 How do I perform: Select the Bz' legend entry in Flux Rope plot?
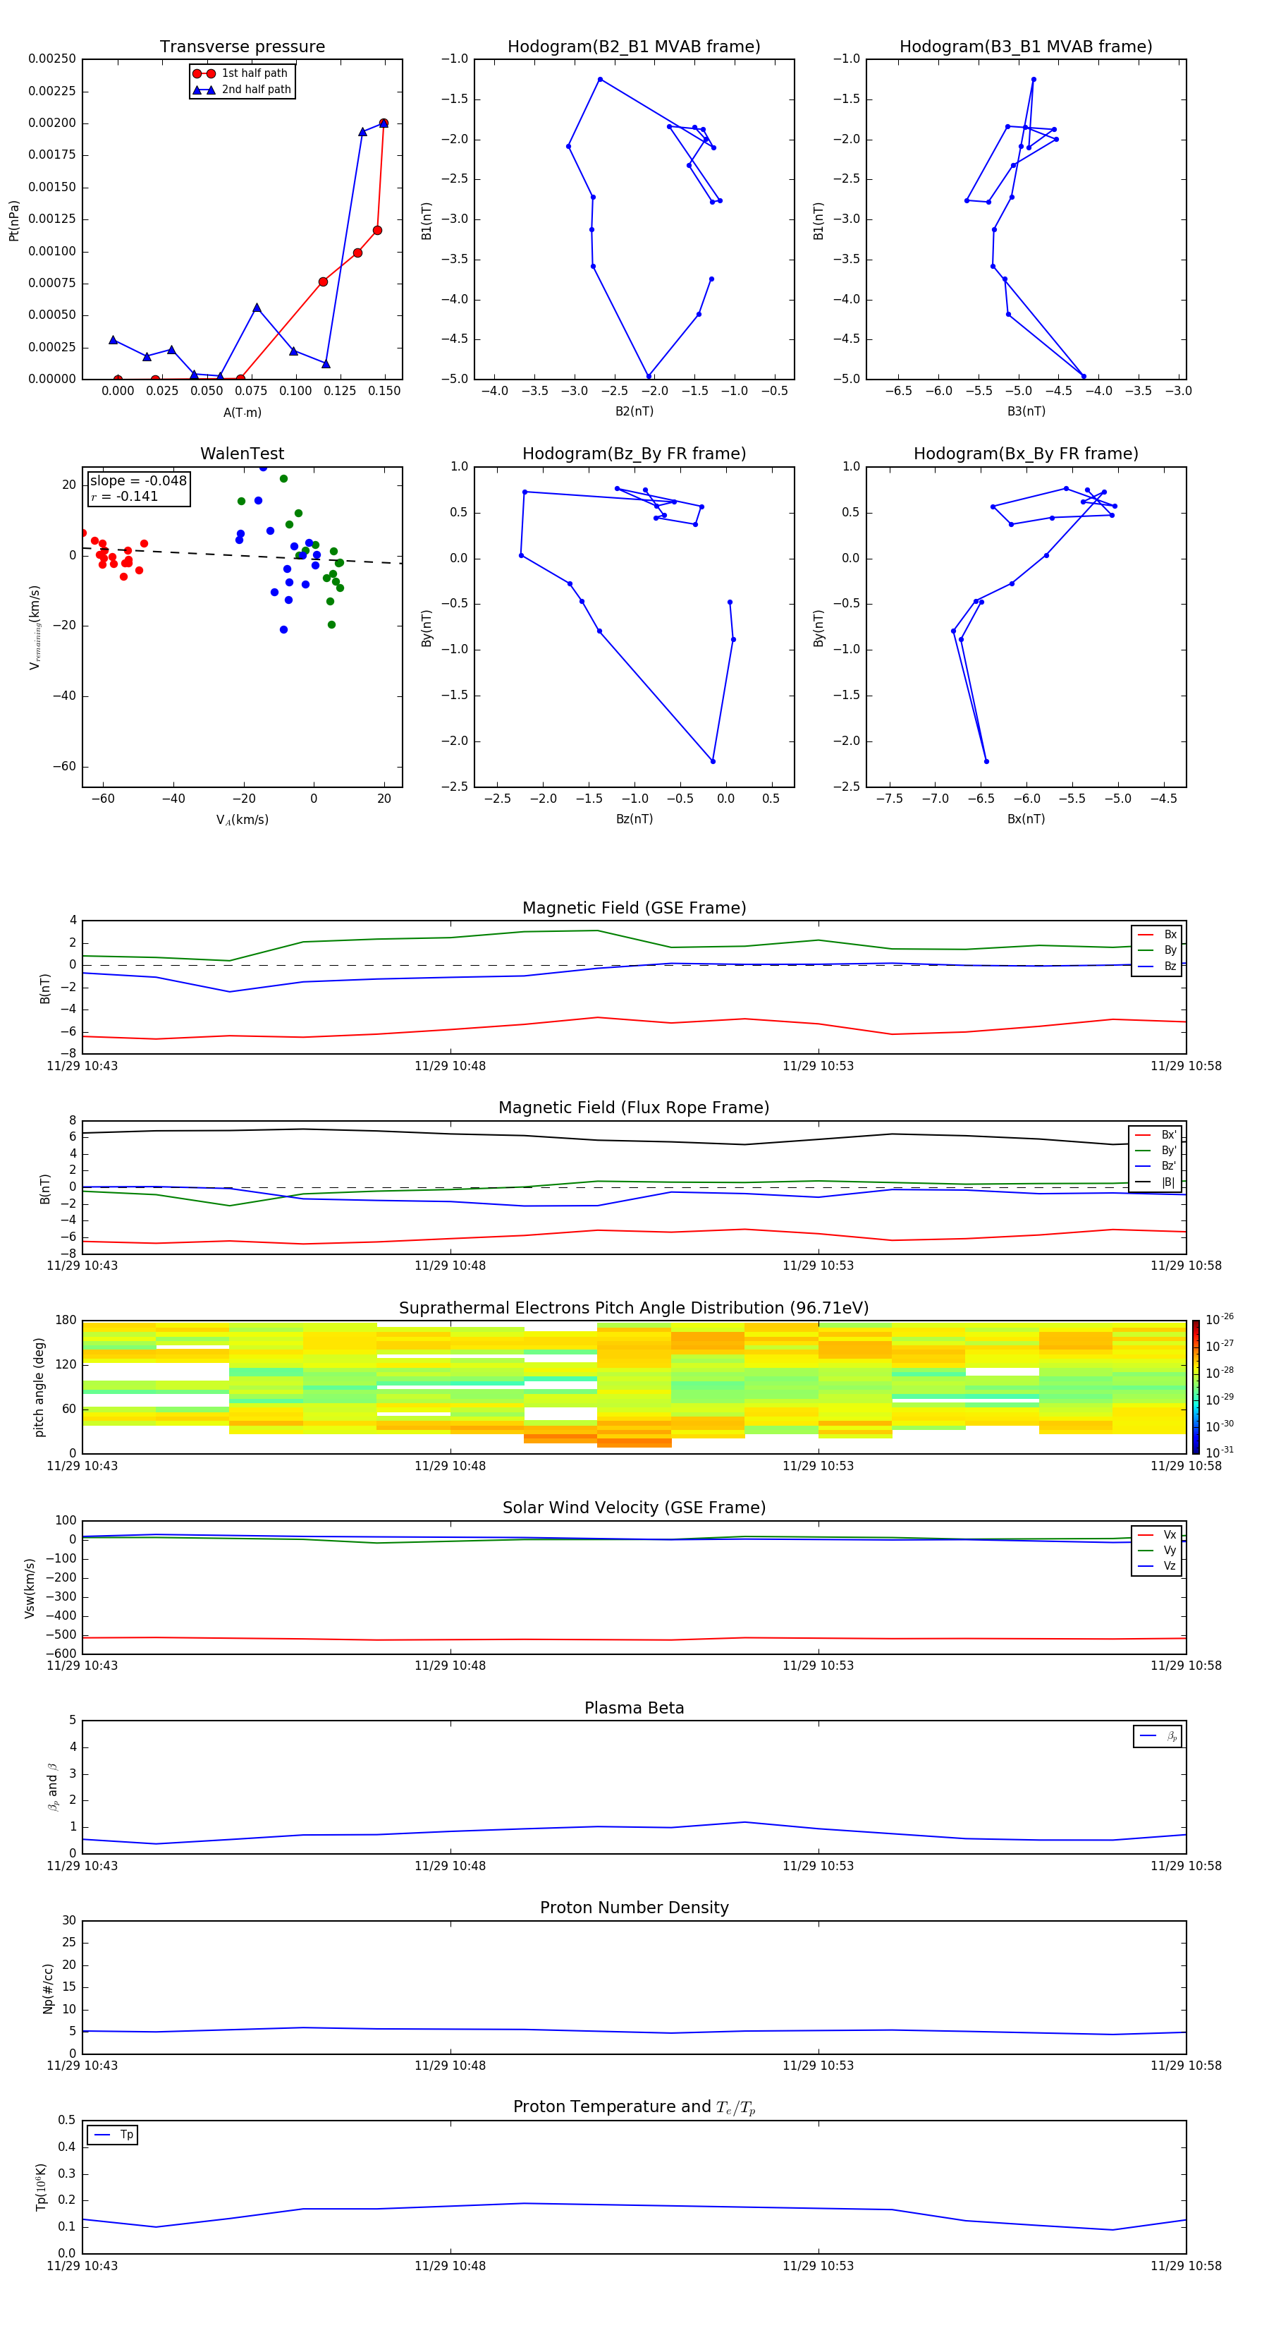1156,1166
